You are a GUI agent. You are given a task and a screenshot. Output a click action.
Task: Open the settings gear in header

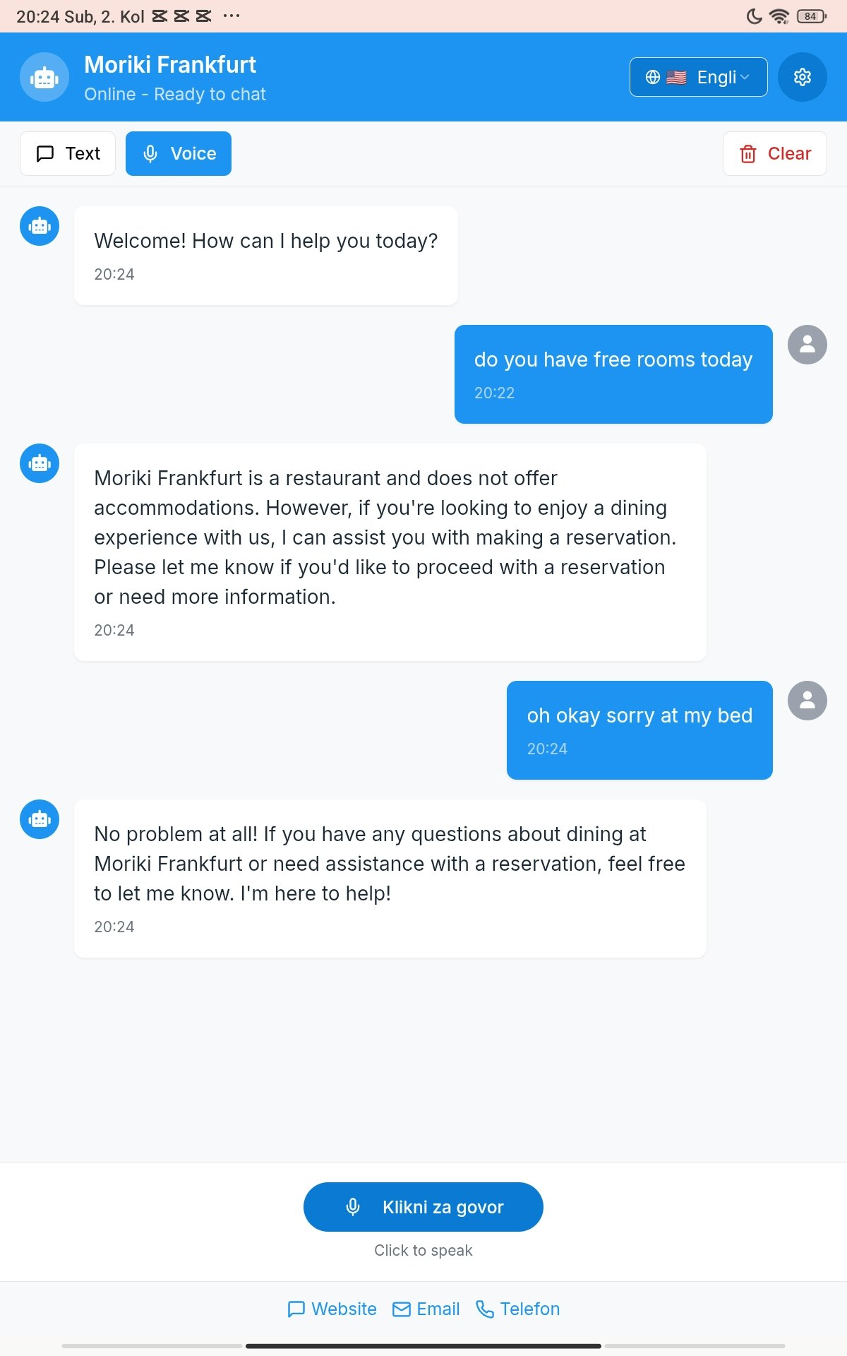[802, 77]
